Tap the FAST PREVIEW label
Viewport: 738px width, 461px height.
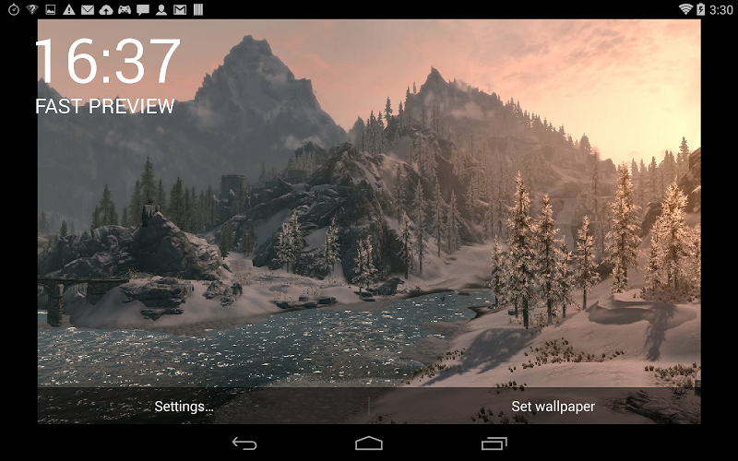(x=105, y=106)
